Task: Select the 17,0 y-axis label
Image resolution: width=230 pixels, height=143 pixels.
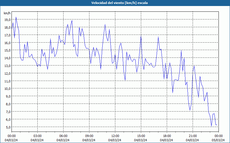Action: (x=7, y=35)
